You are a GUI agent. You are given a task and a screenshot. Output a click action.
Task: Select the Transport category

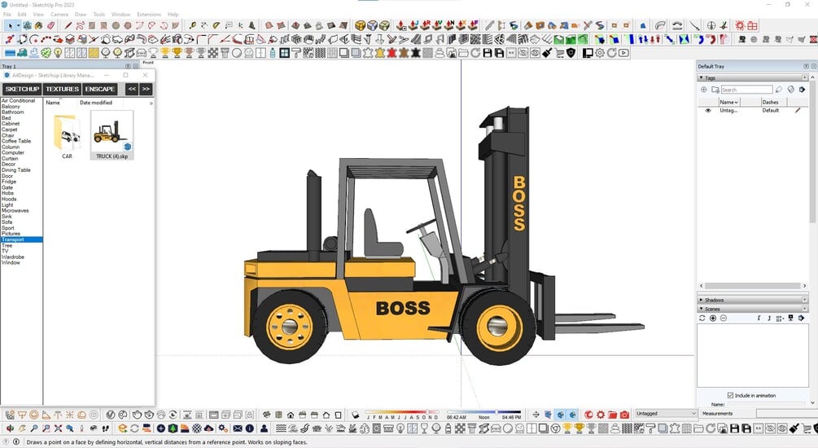(x=21, y=239)
